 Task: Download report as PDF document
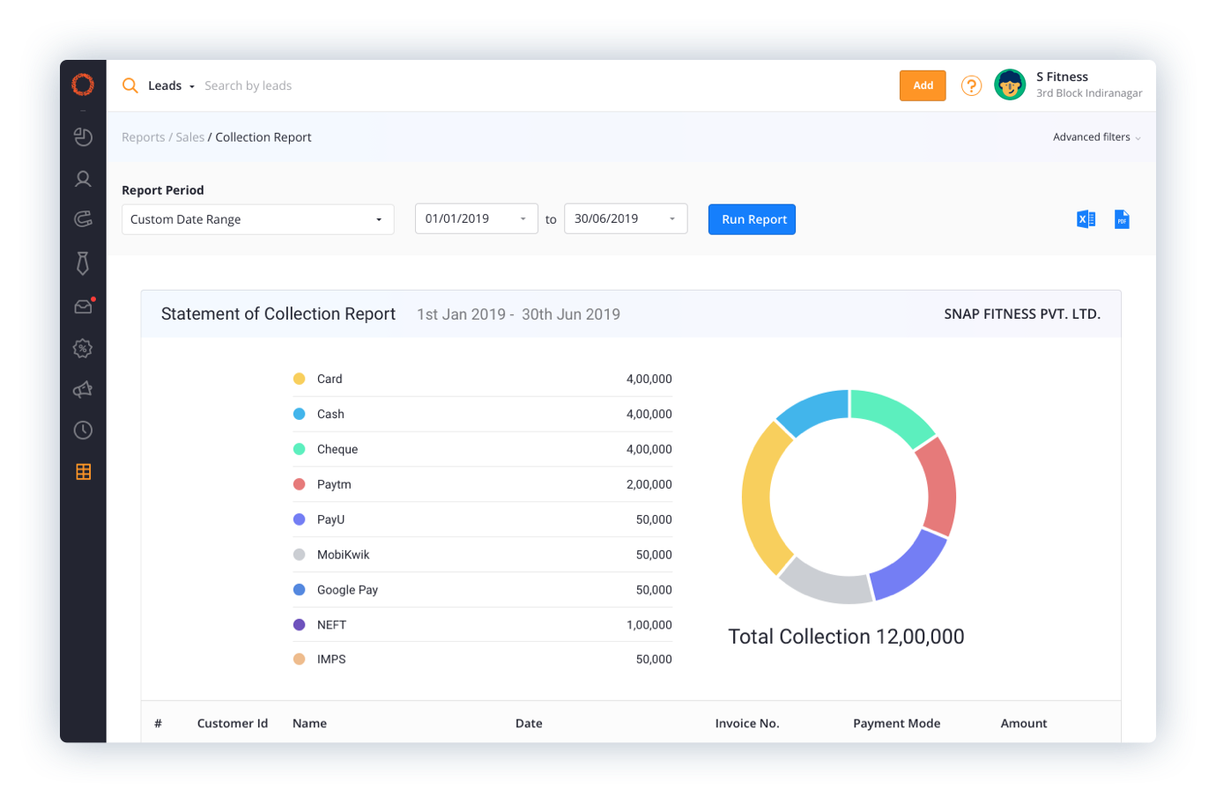coord(1122,219)
